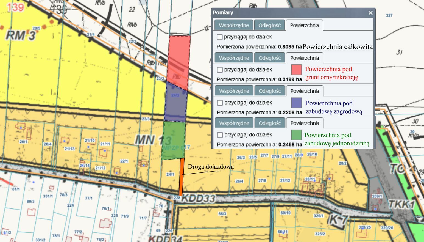Select Powierzchnia tab above 0.2208 ha result
424x242 pixels.
pos(305,91)
